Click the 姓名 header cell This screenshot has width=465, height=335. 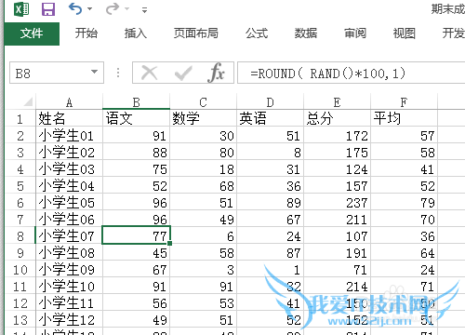pyautogui.click(x=69, y=118)
